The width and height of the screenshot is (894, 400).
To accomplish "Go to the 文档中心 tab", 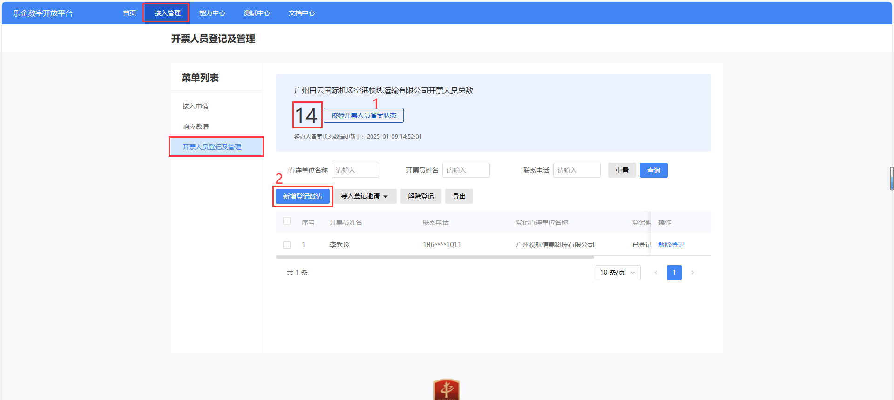I will point(302,13).
